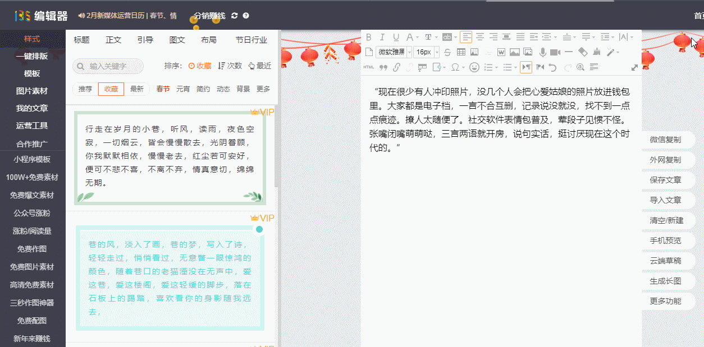Click the microphone audio insert icon

point(542,52)
